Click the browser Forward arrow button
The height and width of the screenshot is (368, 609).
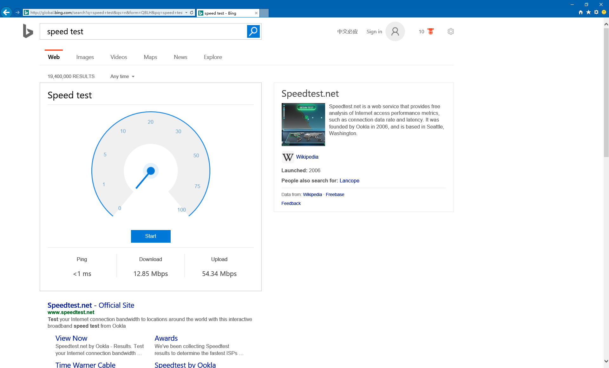point(17,12)
